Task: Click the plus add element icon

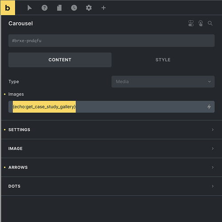Action: click(104, 8)
